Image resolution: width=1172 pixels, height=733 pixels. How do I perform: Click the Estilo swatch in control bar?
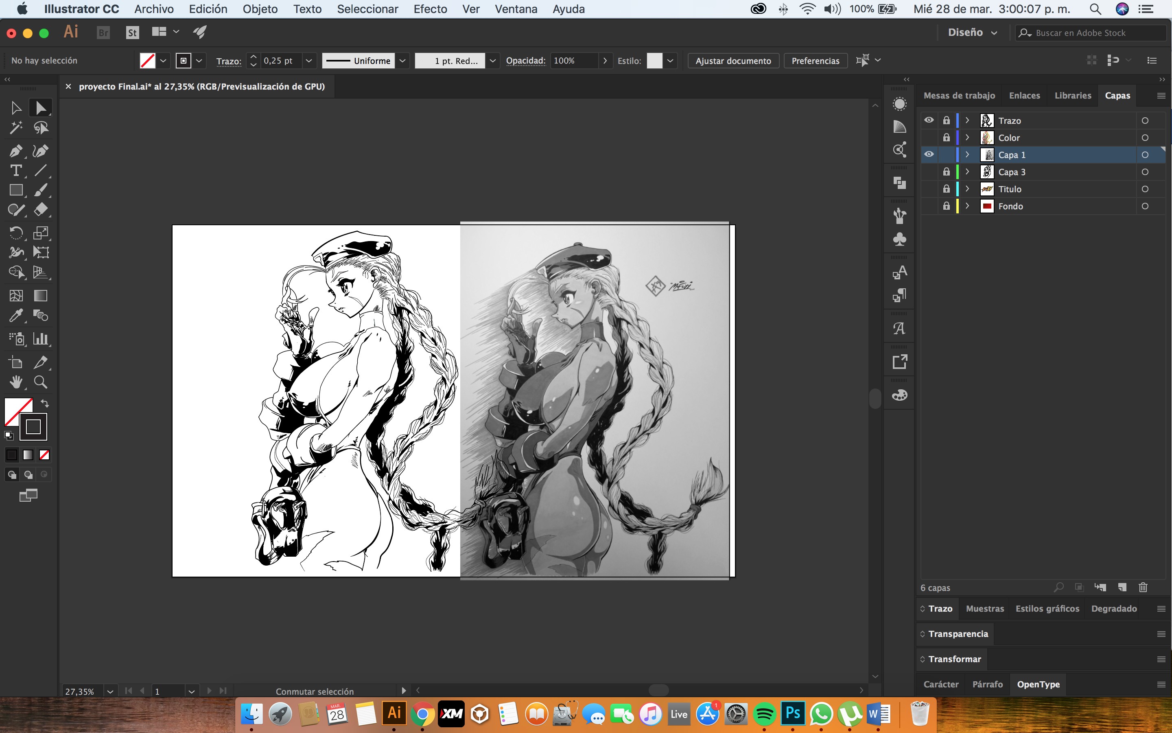click(x=654, y=61)
